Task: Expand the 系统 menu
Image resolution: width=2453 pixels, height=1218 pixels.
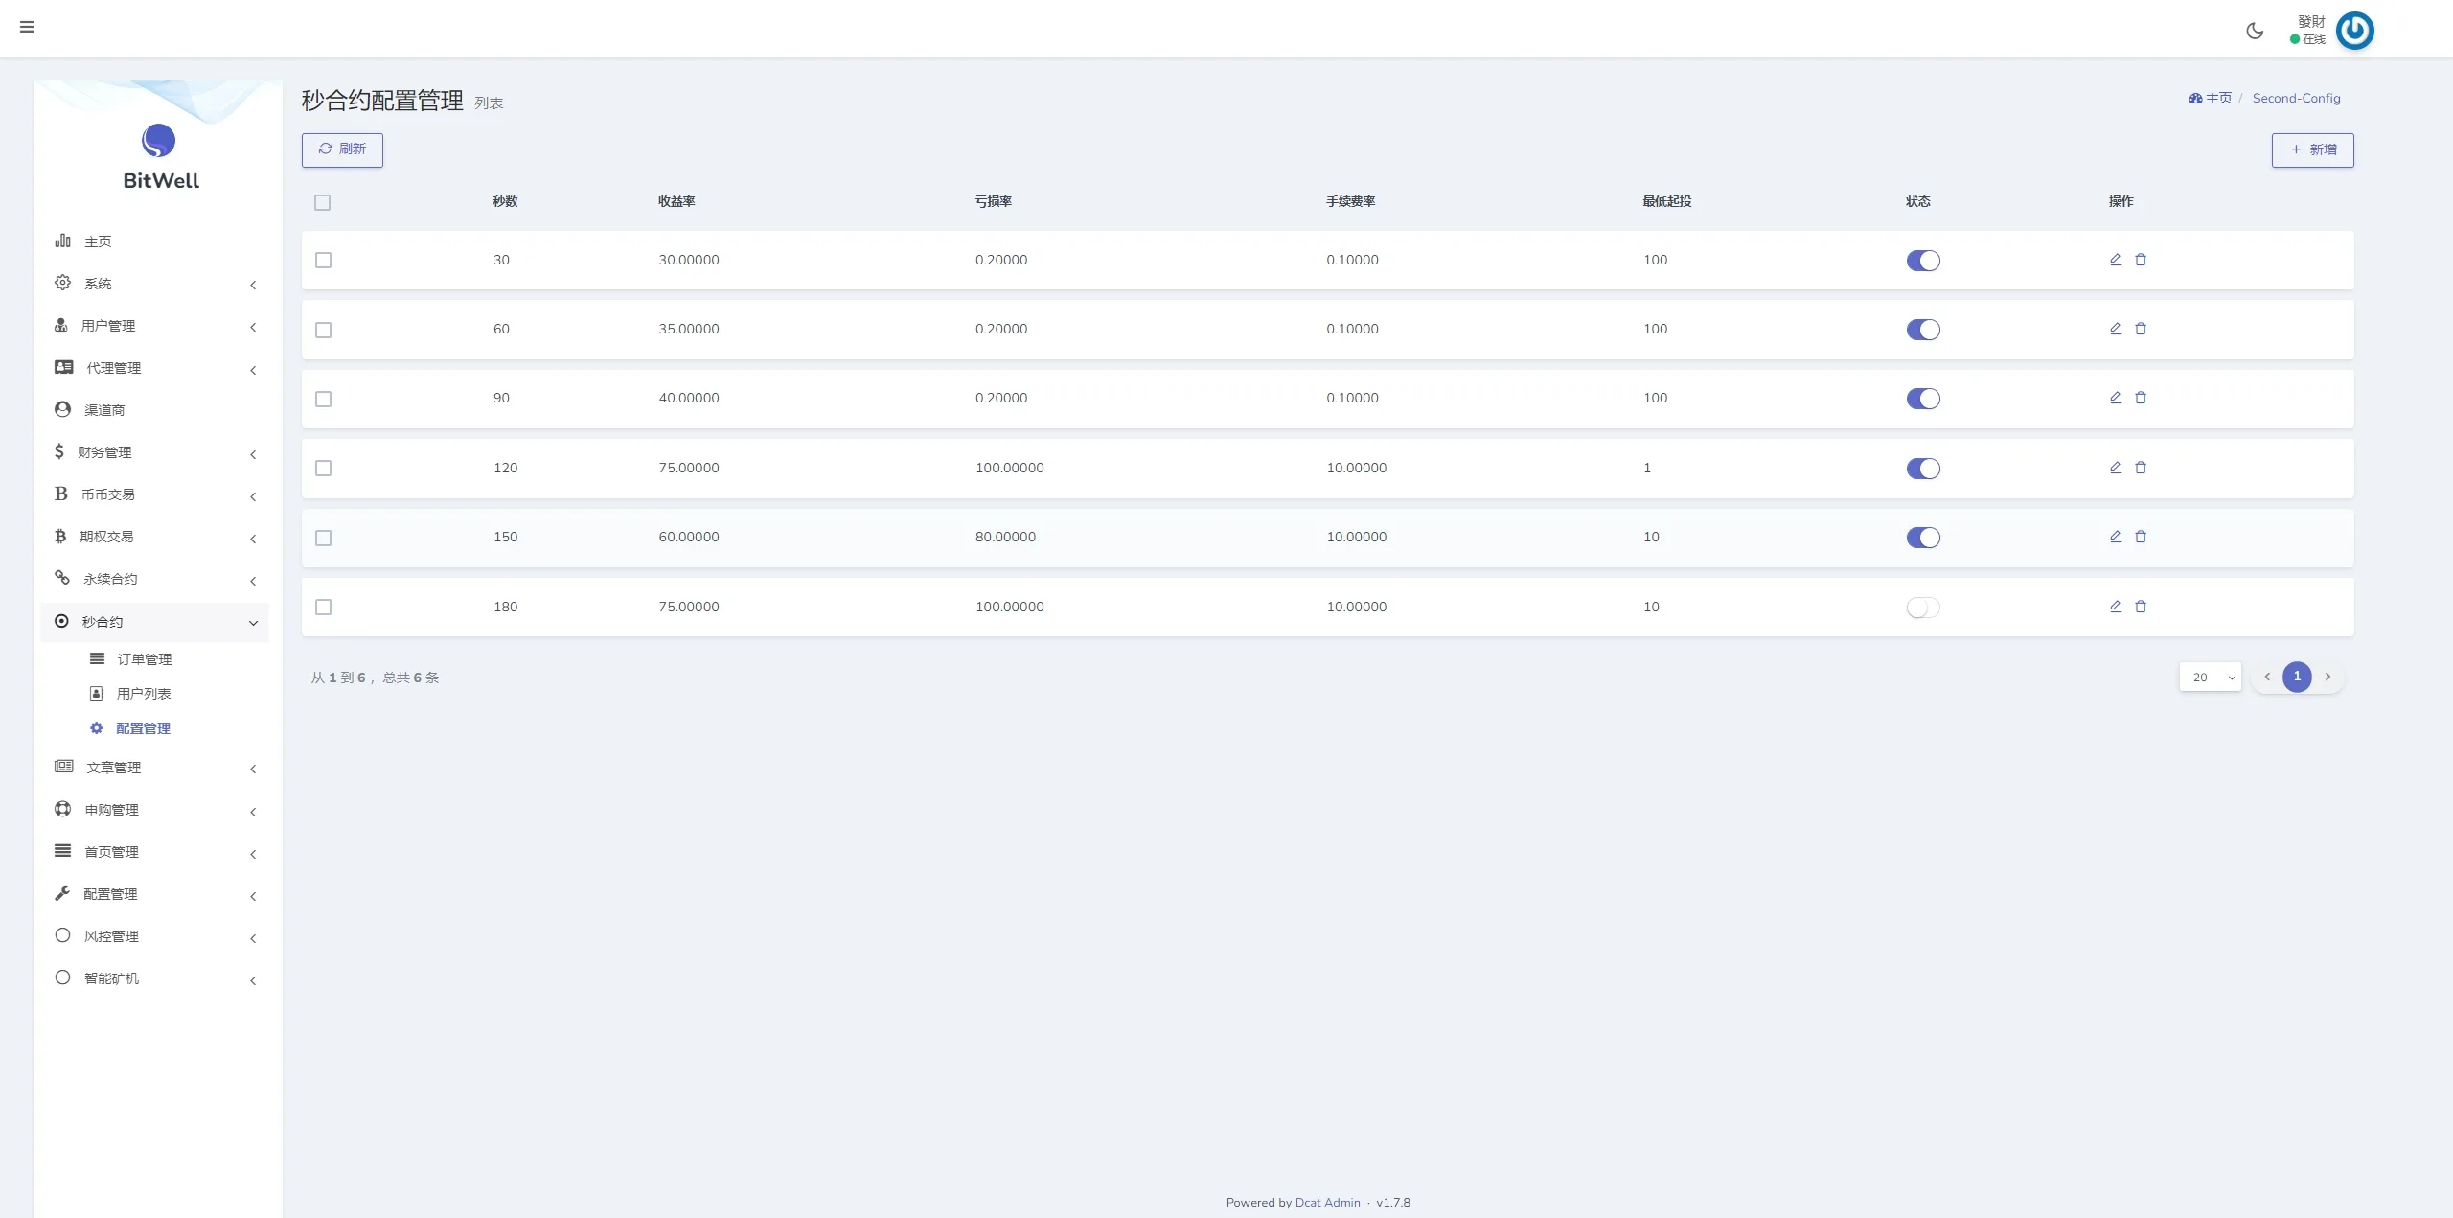Action: coord(155,284)
